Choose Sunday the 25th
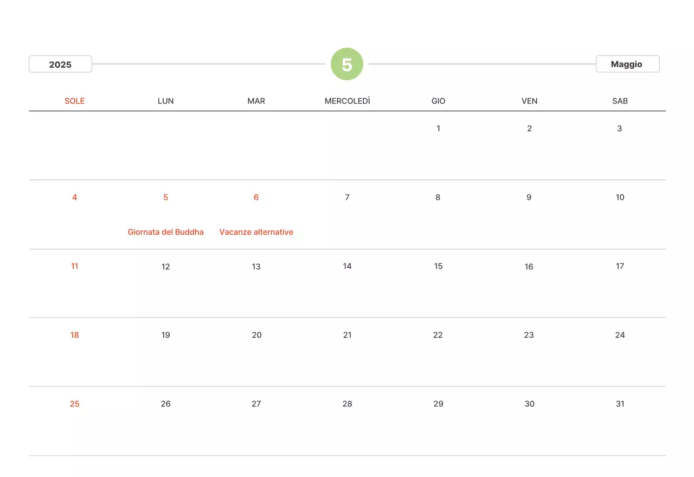Image resolution: width=694 pixels, height=477 pixels. (x=75, y=404)
